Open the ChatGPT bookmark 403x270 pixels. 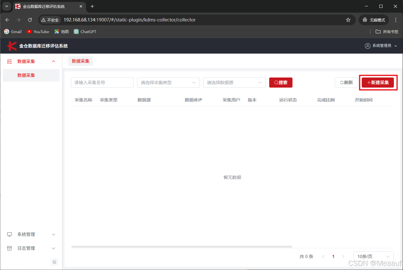click(x=85, y=32)
